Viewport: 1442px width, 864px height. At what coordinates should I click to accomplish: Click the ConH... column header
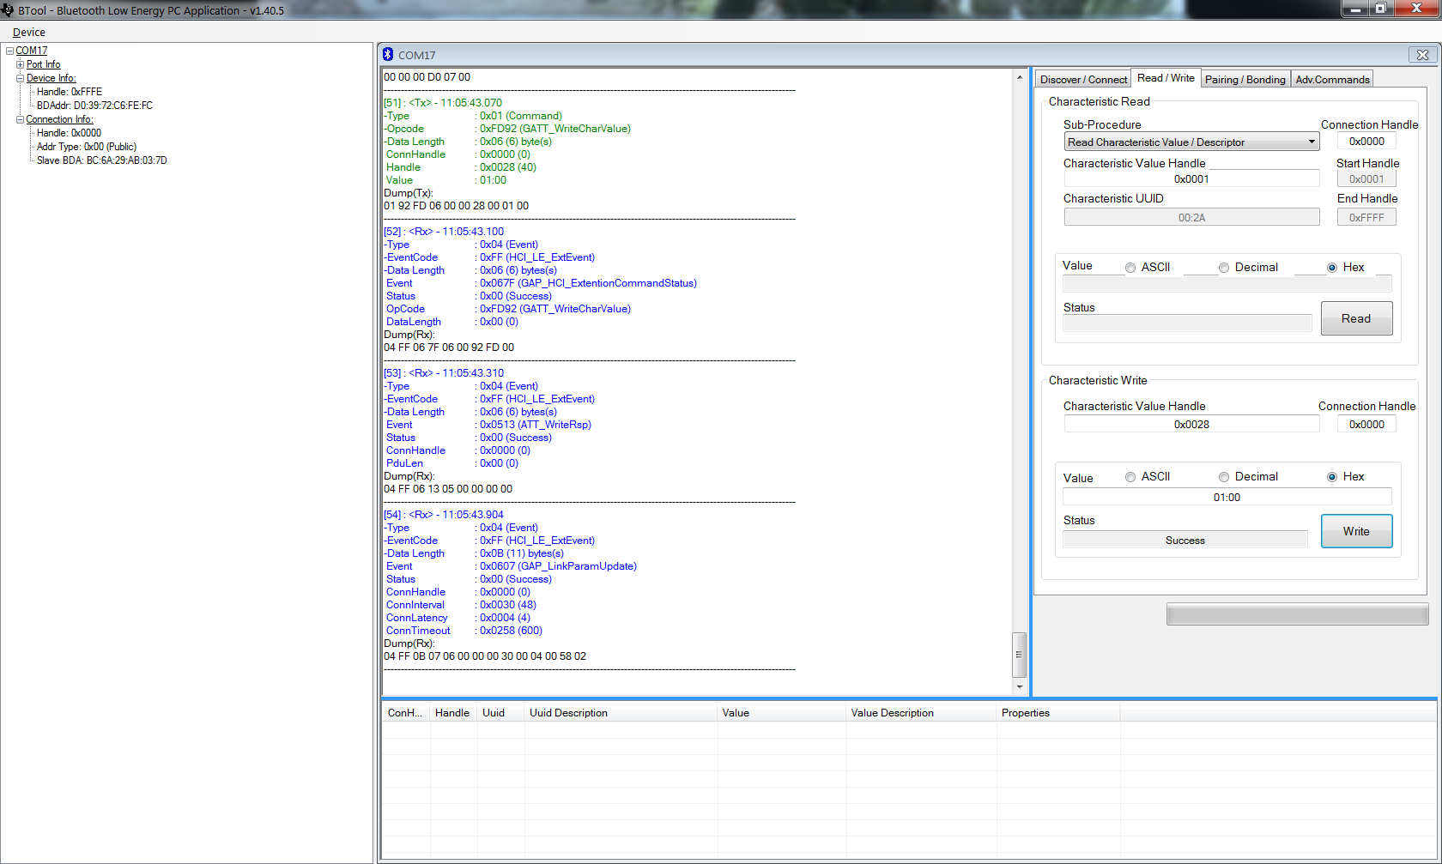[x=405, y=712]
